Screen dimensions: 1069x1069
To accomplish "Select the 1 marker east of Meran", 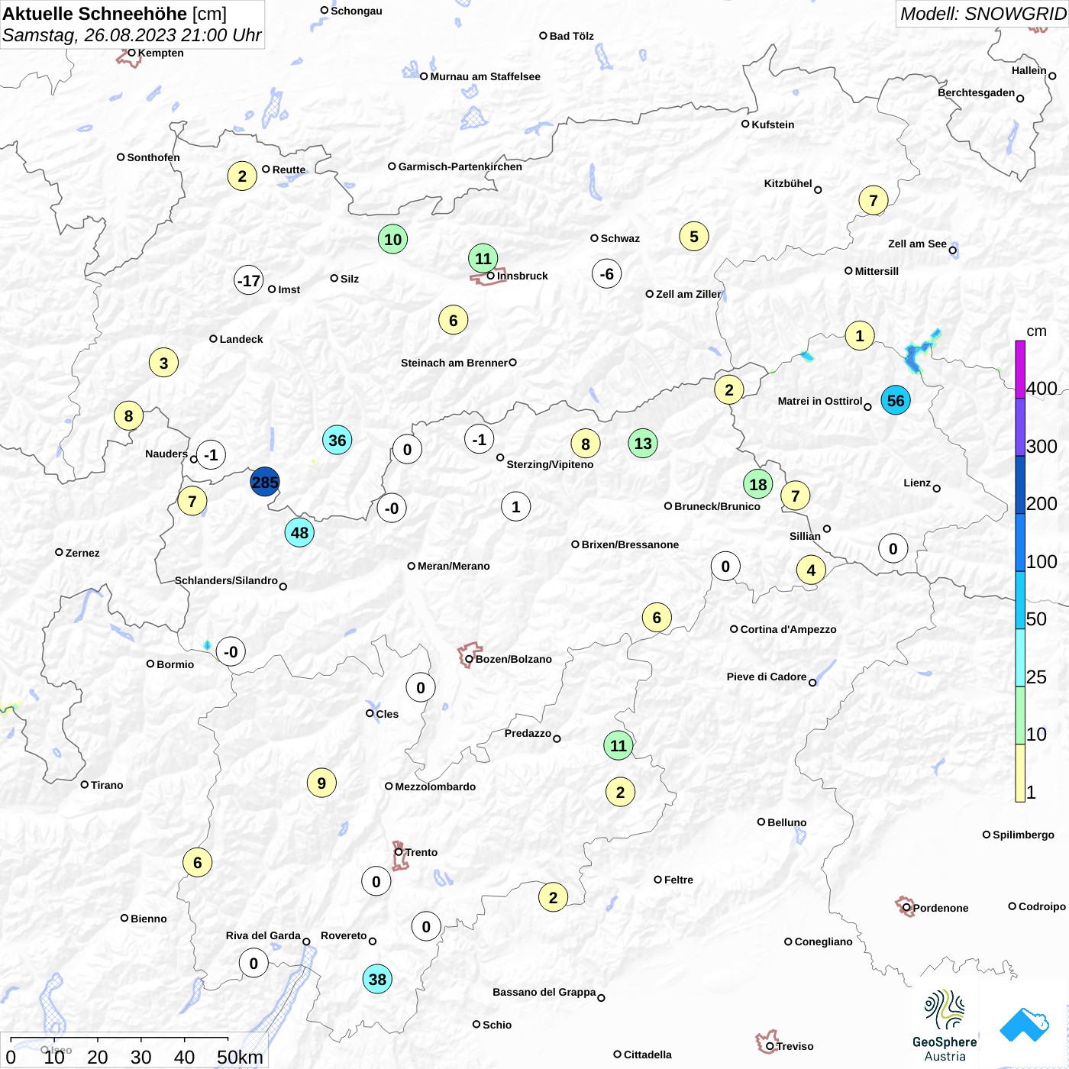I will coord(515,506).
